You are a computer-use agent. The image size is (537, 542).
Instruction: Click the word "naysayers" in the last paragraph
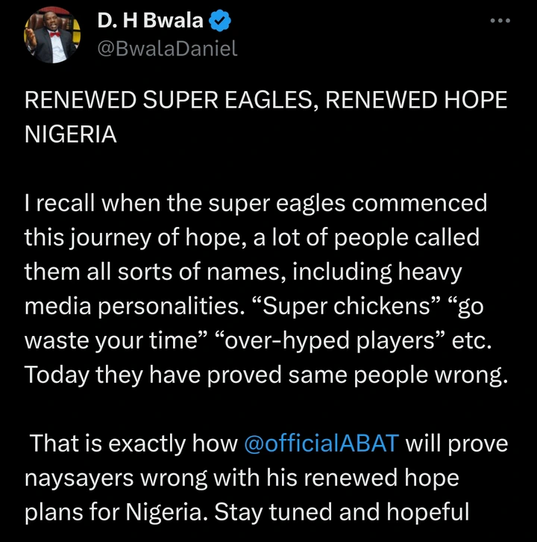pos(79,479)
